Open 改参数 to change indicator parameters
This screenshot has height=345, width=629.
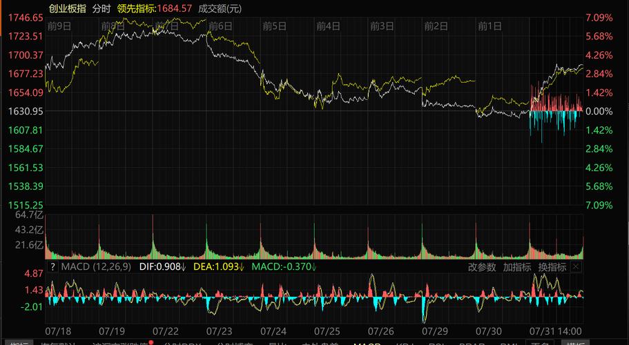coord(482,267)
